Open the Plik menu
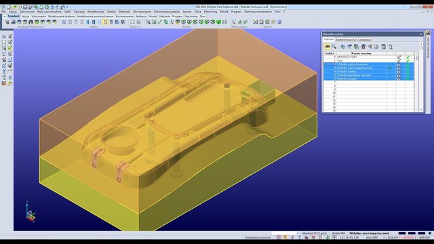The height and width of the screenshot is (244, 434). pyautogui.click(x=3, y=12)
